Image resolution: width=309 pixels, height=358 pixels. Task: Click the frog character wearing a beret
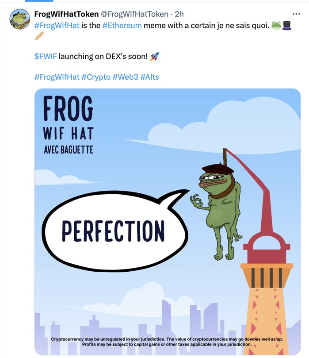[x=218, y=208]
